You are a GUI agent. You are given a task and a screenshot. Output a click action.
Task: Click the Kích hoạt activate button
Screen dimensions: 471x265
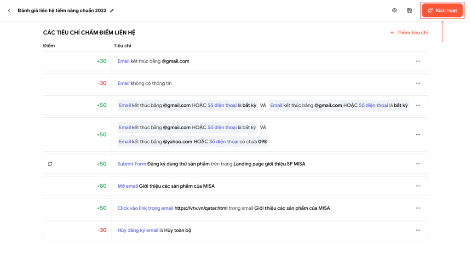[x=442, y=11]
